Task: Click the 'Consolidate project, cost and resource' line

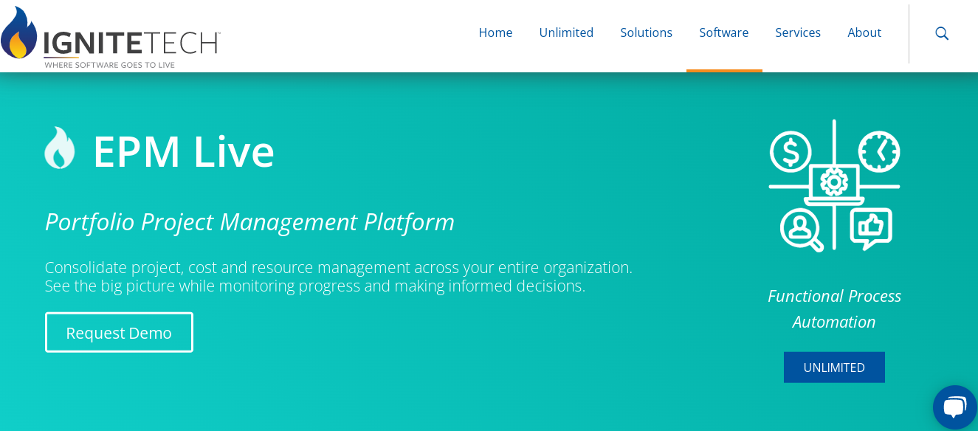Action: coord(339,267)
